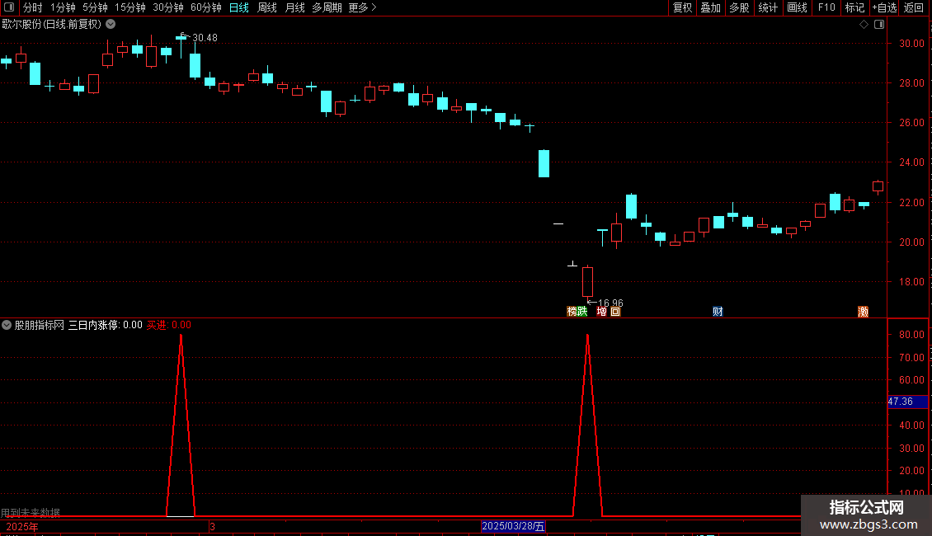
Task: Select the 1分钟 period
Action: [x=63, y=7]
